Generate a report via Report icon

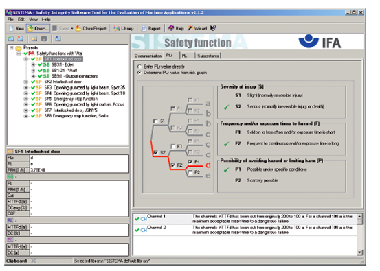[x=144, y=29]
